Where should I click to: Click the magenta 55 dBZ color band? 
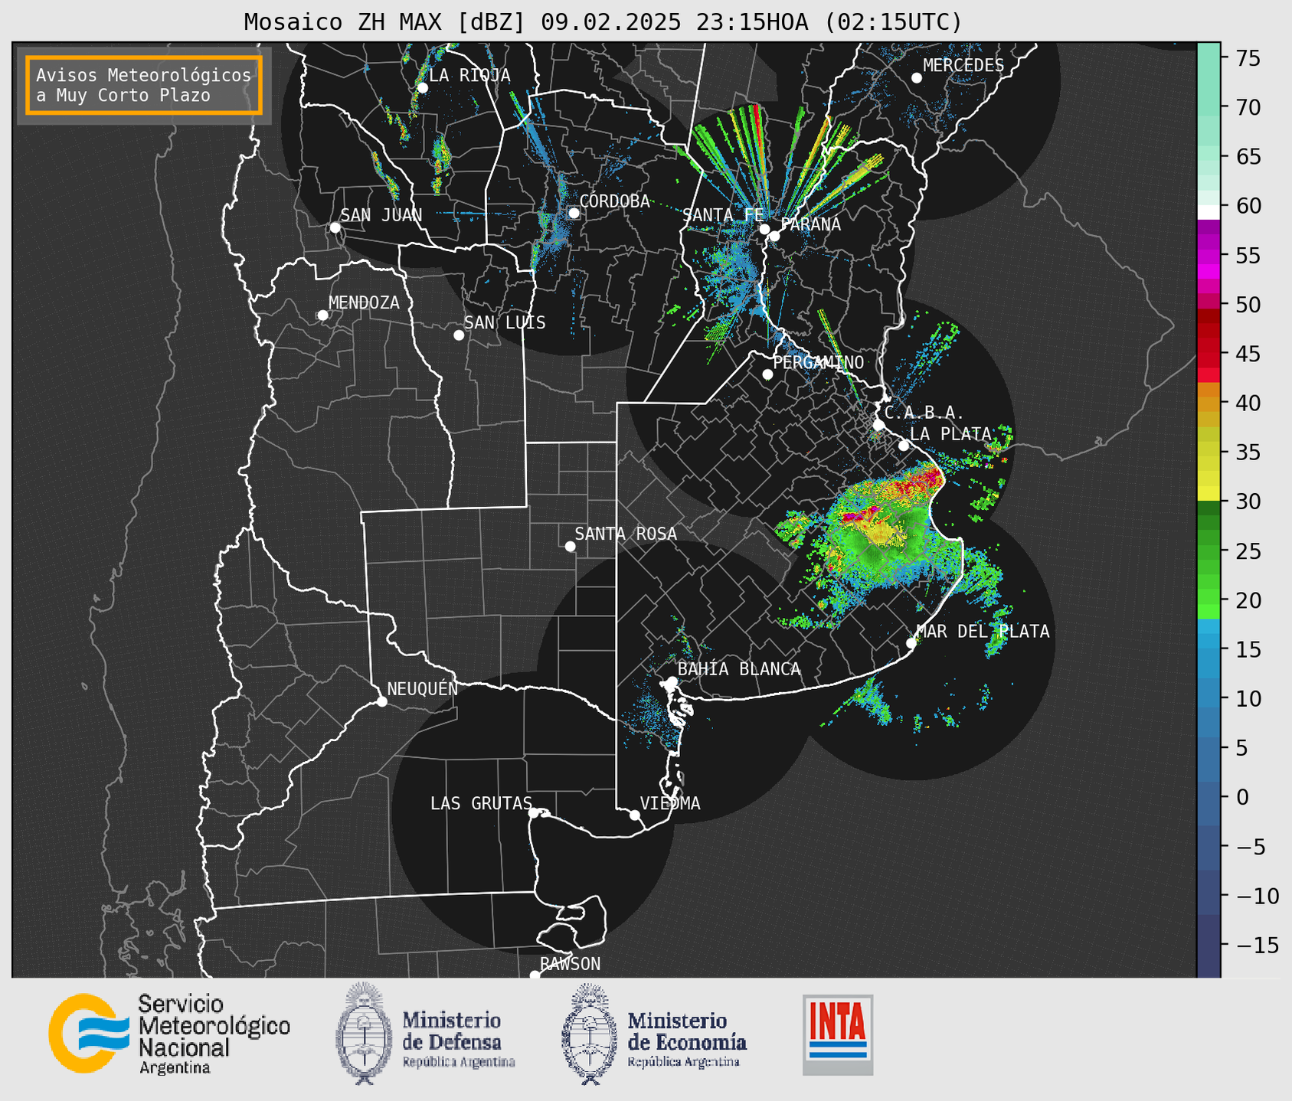[1209, 255]
